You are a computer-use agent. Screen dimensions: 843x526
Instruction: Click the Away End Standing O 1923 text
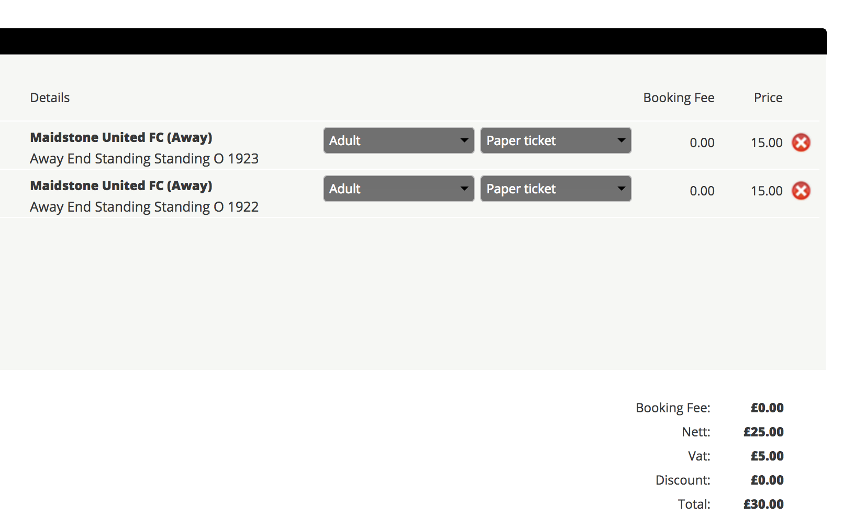tap(144, 159)
